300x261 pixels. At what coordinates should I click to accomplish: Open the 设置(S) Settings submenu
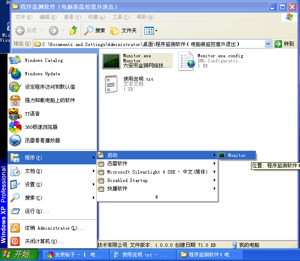pos(52,184)
